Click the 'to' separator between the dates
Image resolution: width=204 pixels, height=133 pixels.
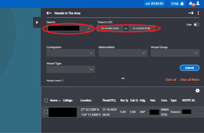126,28
